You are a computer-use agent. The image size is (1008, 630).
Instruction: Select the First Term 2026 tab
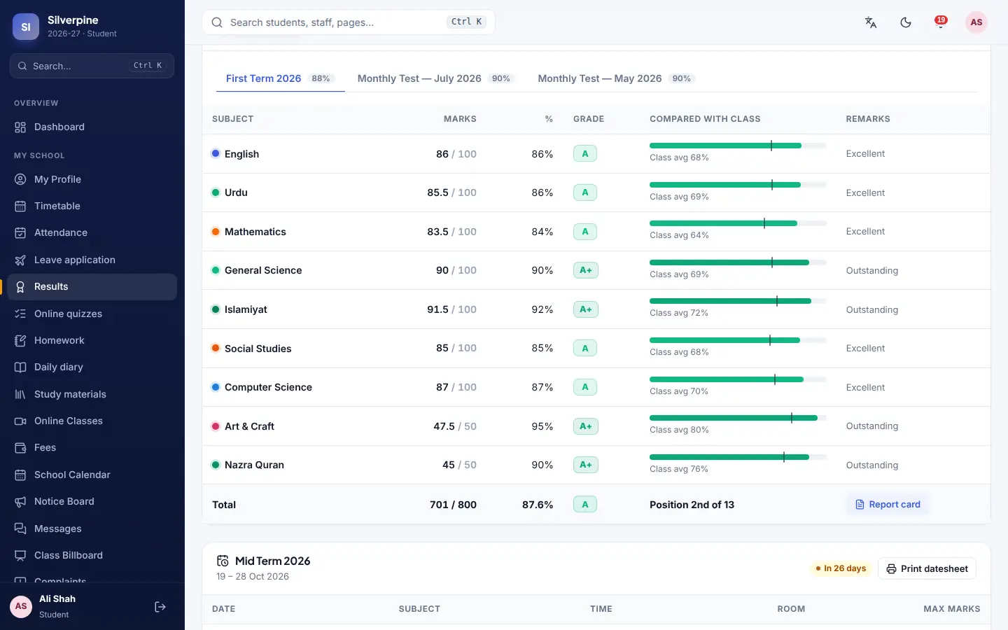(280, 78)
